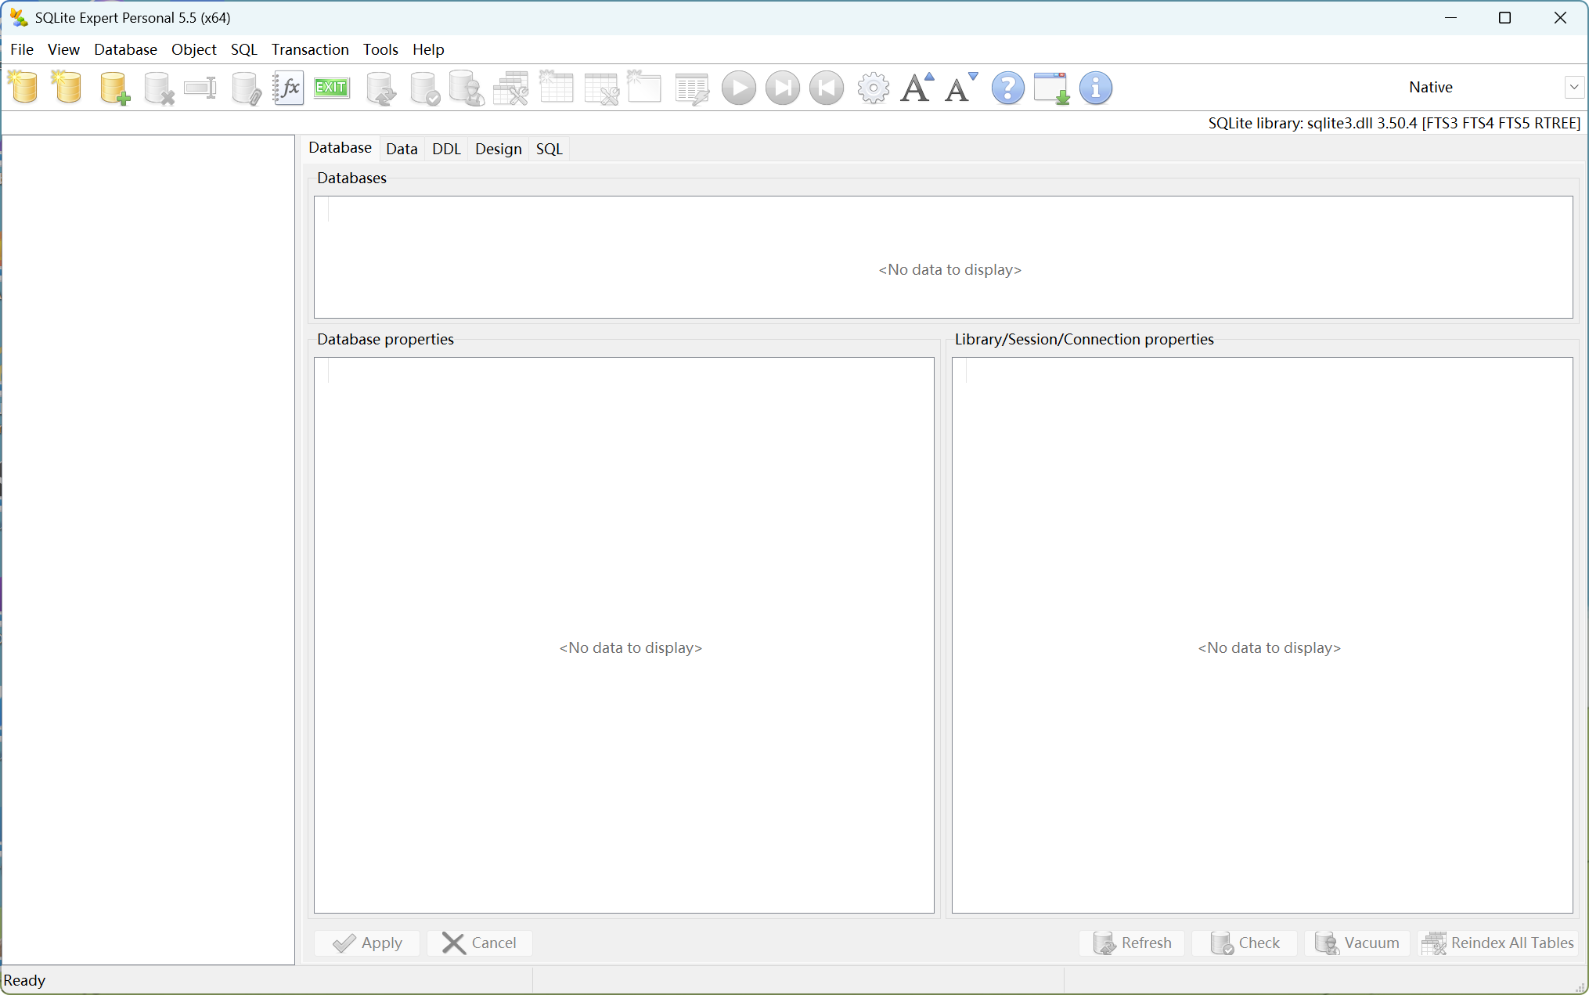Click the database checkmark icon
Image resolution: width=1589 pixels, height=995 pixels.
pyautogui.click(x=425, y=88)
